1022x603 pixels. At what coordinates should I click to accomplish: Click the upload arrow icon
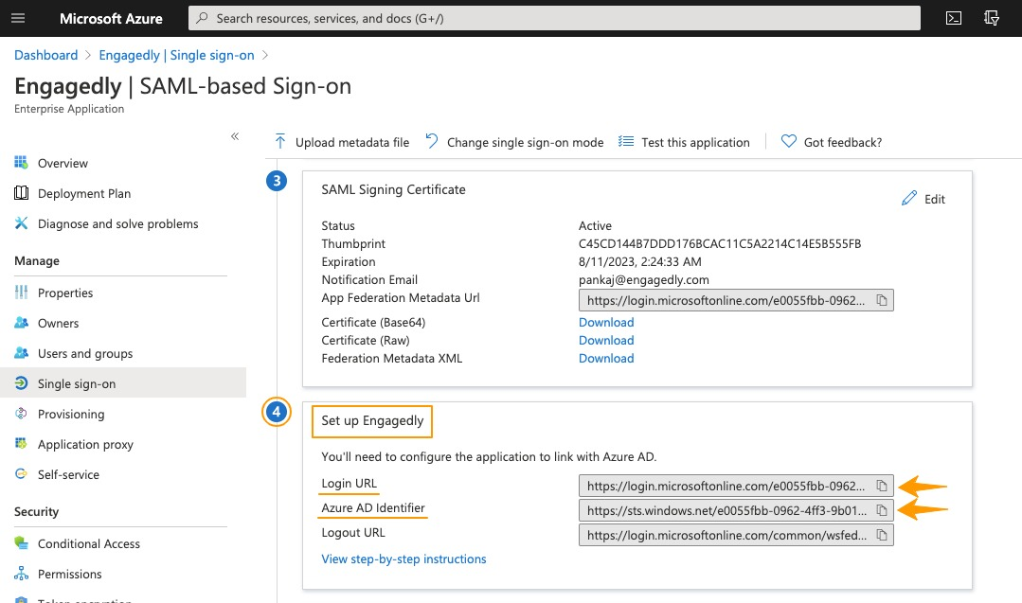point(280,141)
